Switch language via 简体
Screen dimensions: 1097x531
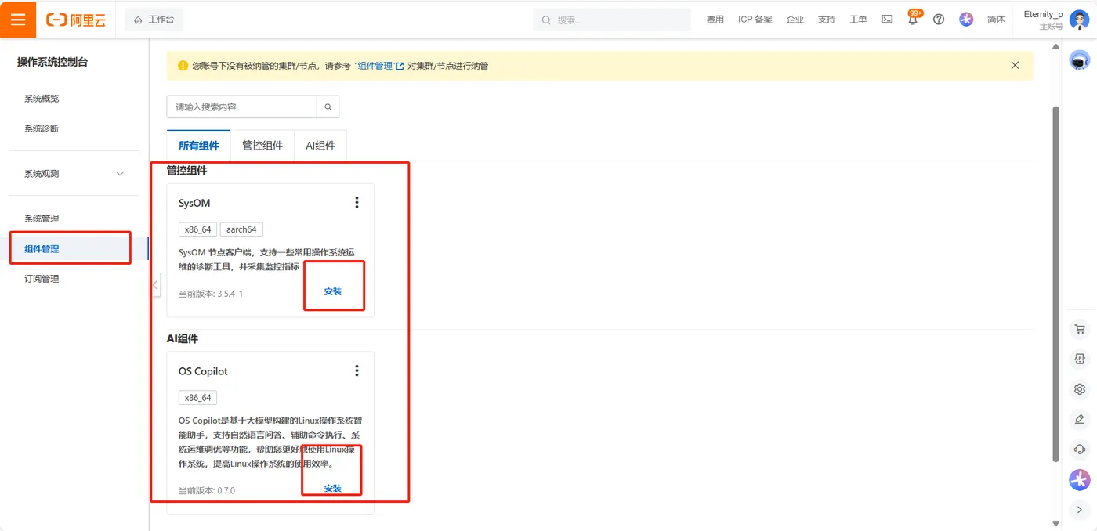pos(996,20)
